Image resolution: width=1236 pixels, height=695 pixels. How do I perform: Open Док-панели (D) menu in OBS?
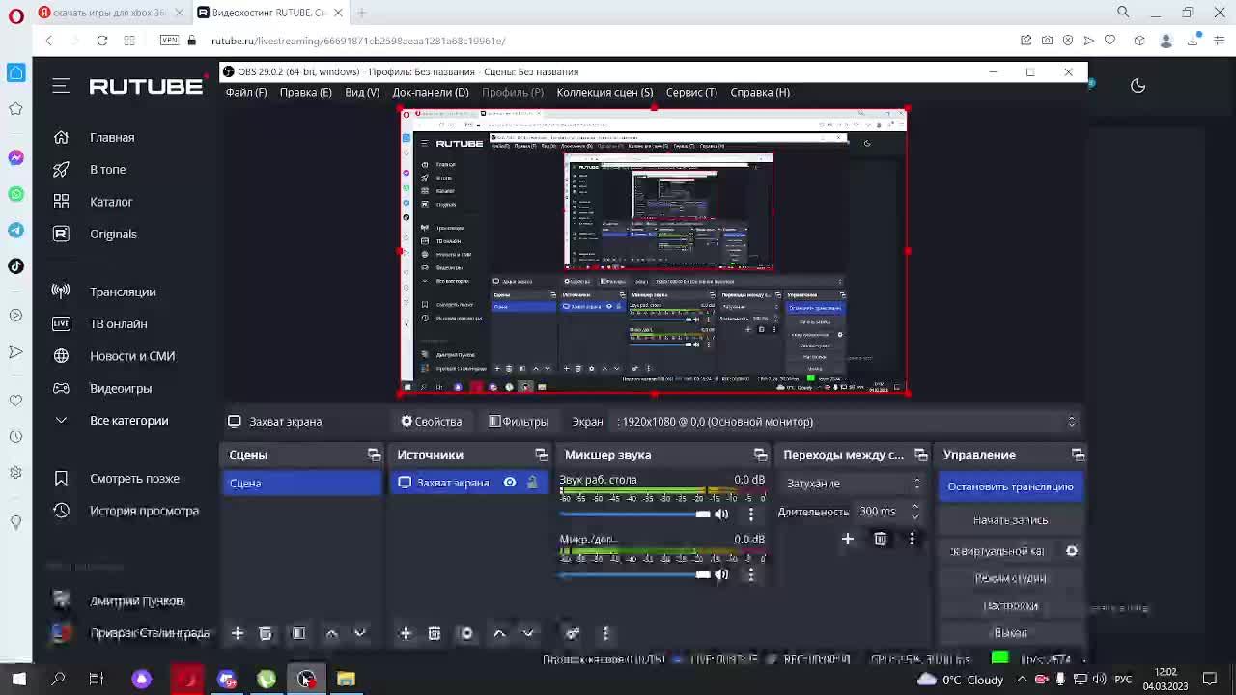coord(431,92)
